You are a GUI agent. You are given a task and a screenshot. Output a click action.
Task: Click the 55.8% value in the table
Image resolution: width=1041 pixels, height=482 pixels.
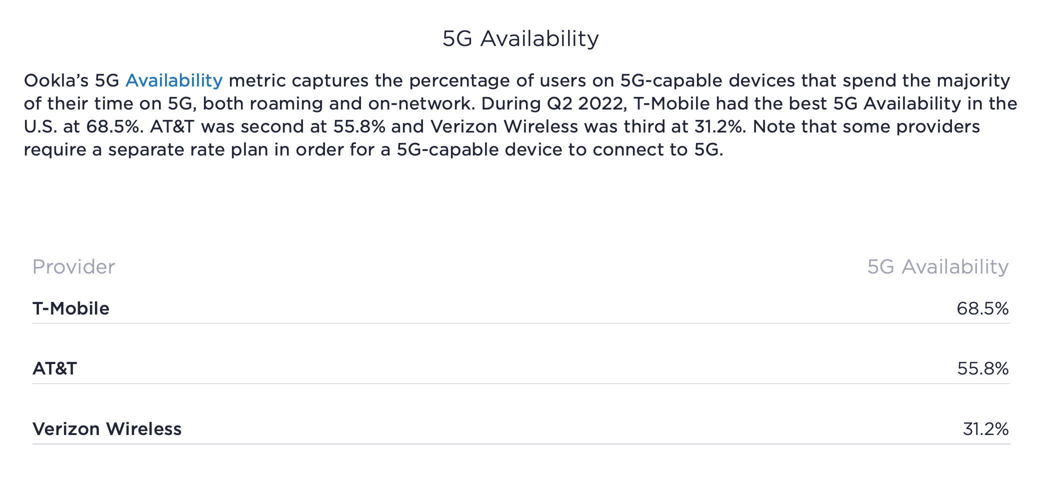pos(982,368)
